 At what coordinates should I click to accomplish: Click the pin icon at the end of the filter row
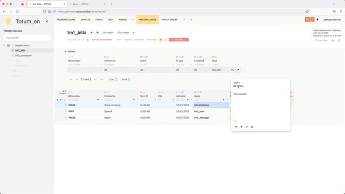(238, 70)
